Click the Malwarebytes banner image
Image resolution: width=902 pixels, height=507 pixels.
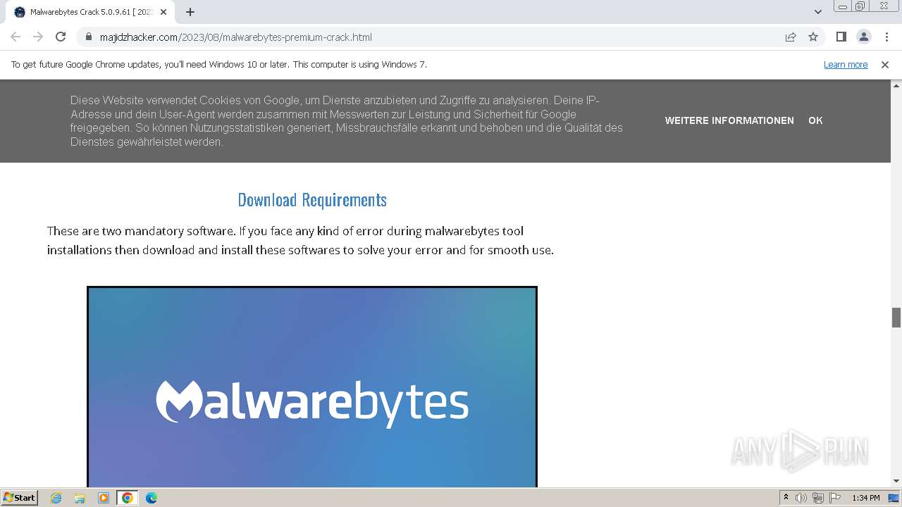point(312,387)
